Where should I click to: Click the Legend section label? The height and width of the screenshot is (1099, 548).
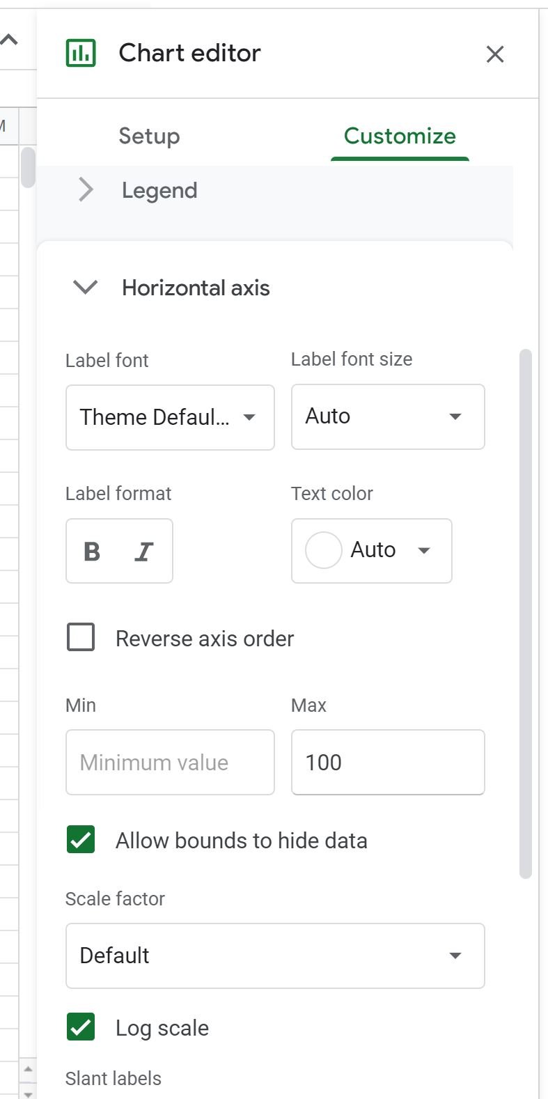[159, 190]
